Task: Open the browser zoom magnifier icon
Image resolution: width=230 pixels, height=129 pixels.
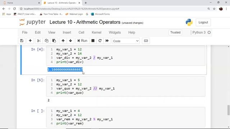Action: [x=208, y=9]
